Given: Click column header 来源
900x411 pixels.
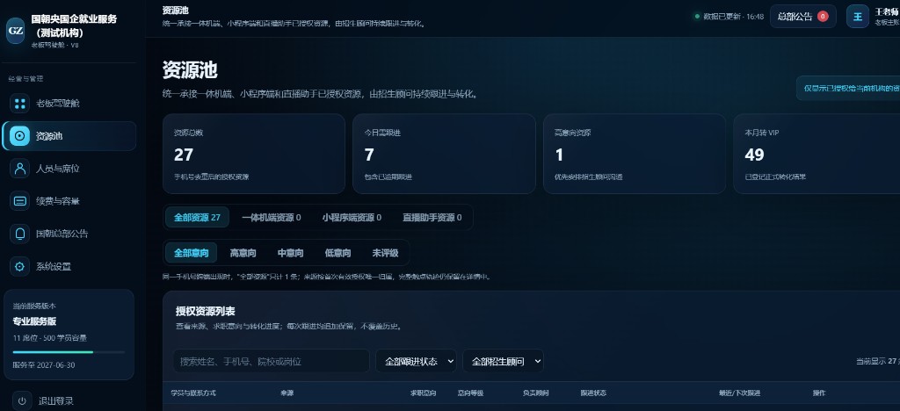Looking at the screenshot, I should (287, 393).
